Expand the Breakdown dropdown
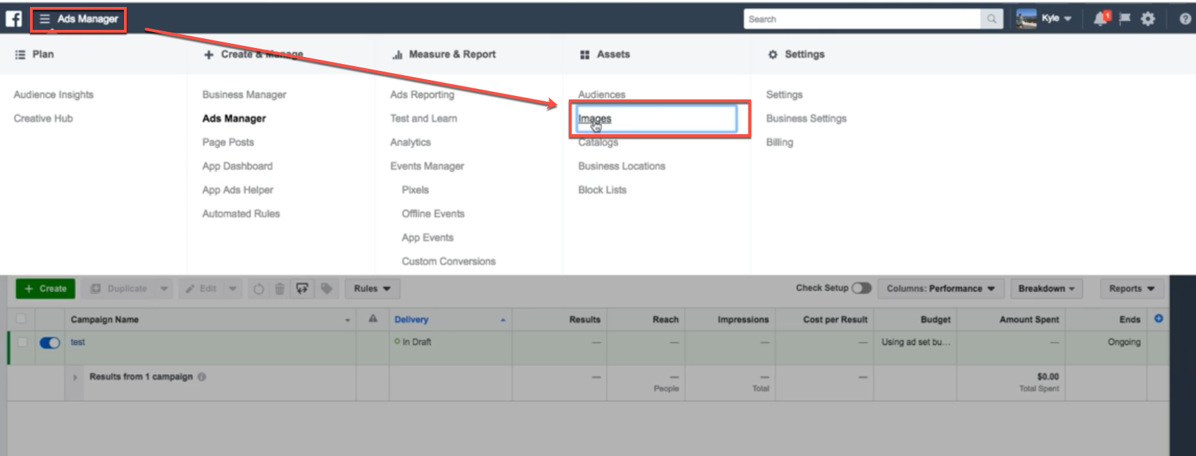 click(x=1046, y=288)
